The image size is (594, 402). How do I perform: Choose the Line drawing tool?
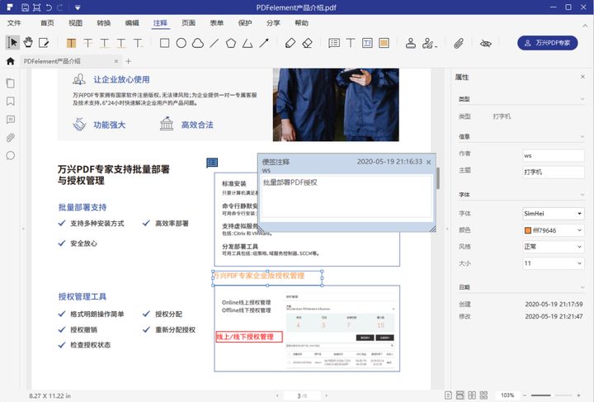click(214, 43)
